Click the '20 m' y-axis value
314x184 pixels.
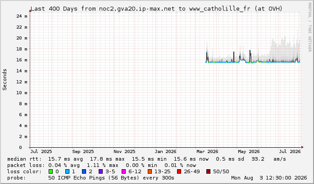(22, 38)
